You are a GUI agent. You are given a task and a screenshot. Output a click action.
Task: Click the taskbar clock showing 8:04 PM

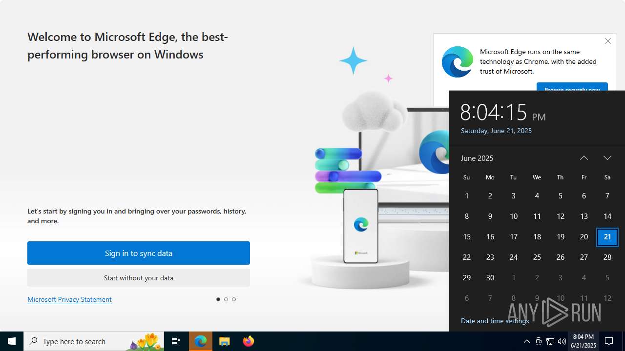(x=583, y=341)
